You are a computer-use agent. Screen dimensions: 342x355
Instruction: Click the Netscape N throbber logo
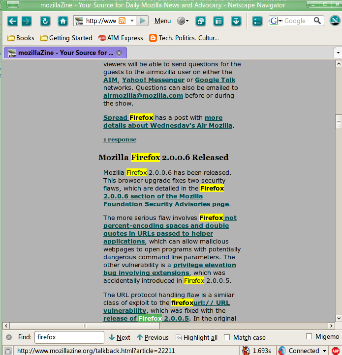click(335, 21)
